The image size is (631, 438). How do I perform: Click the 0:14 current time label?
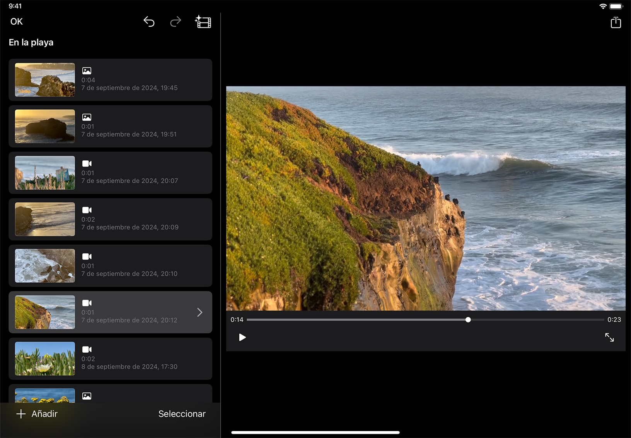tap(237, 320)
